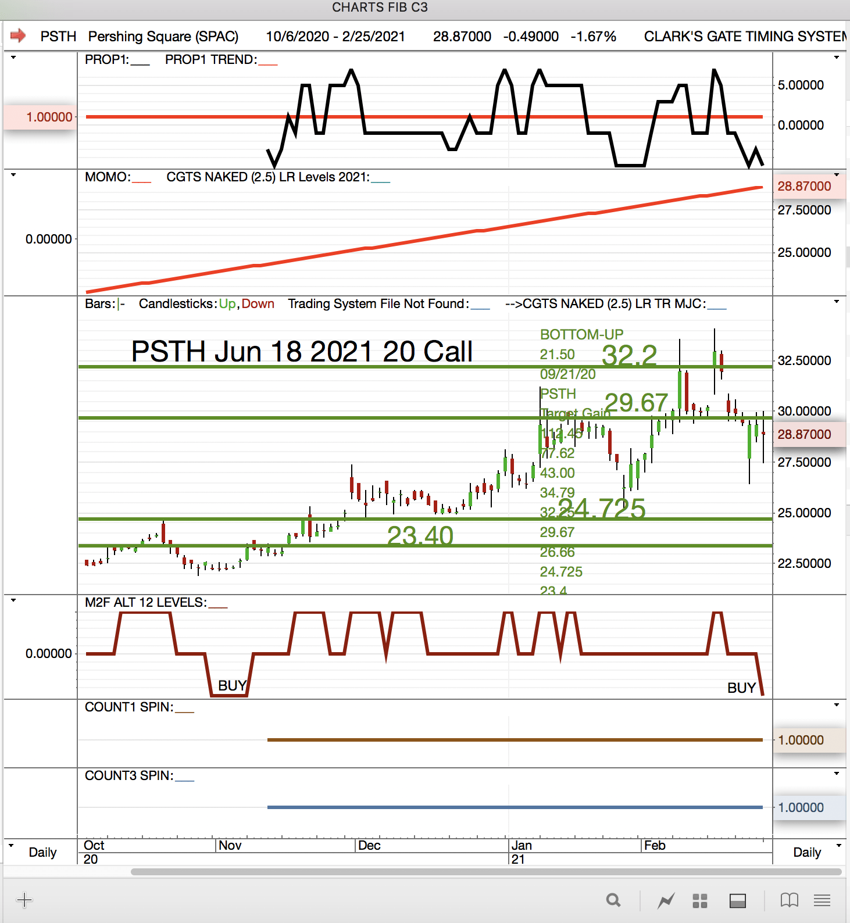Open the PROP1 pane right dropdown triangle

[837, 58]
